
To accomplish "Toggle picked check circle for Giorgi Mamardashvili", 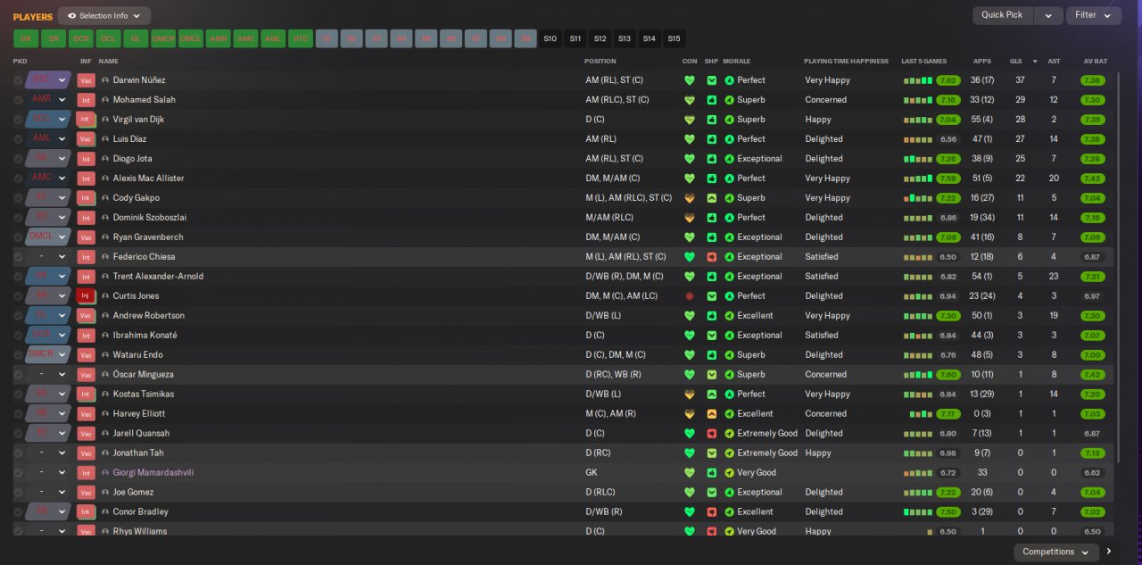I will point(18,473).
